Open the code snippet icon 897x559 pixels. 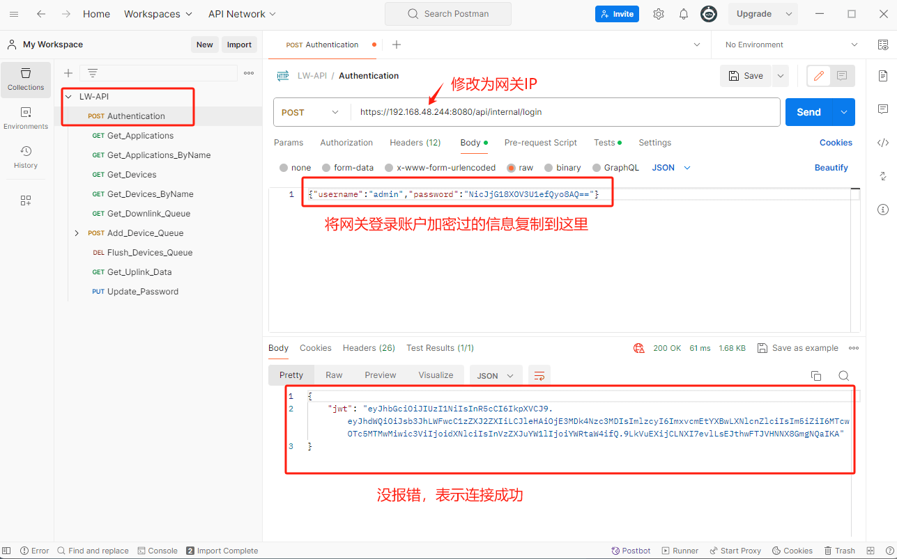pos(883,143)
